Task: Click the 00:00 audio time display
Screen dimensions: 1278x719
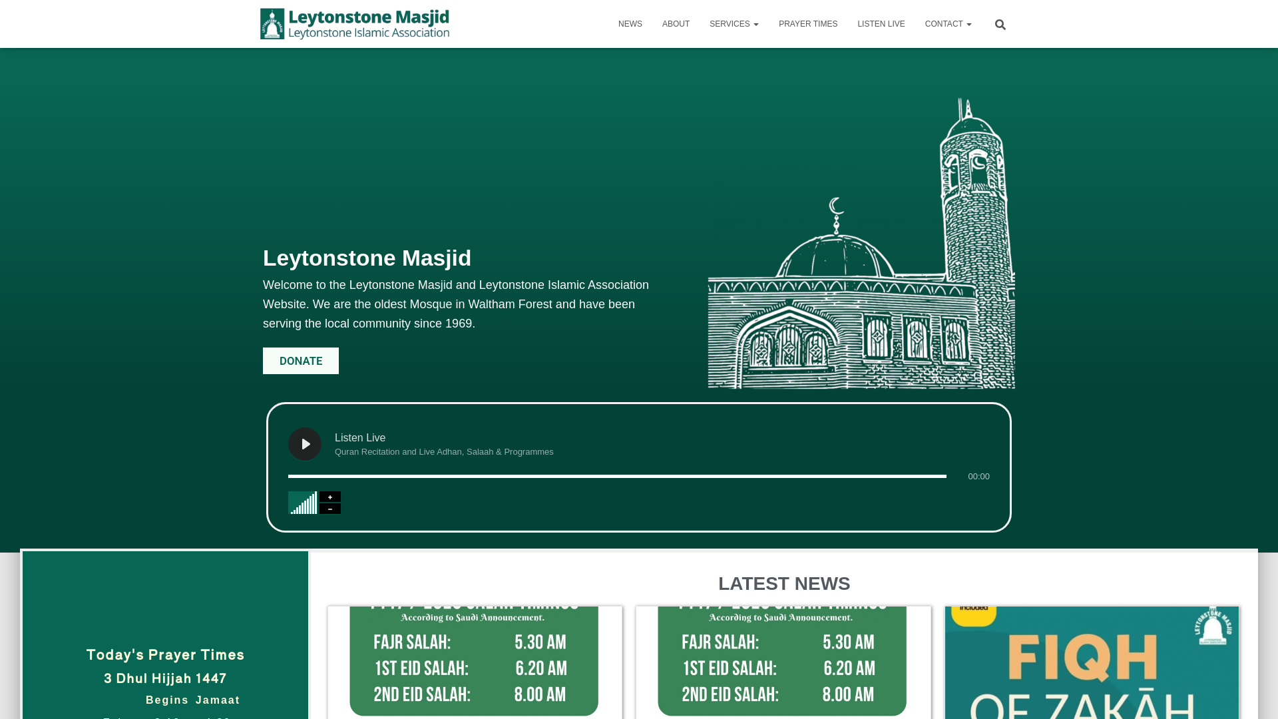Action: click(x=978, y=477)
